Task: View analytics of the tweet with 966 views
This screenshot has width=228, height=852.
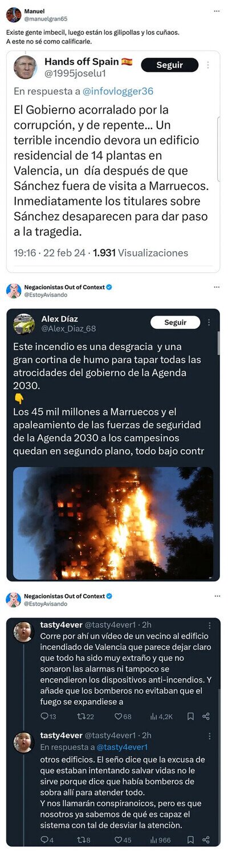Action: click(x=160, y=840)
